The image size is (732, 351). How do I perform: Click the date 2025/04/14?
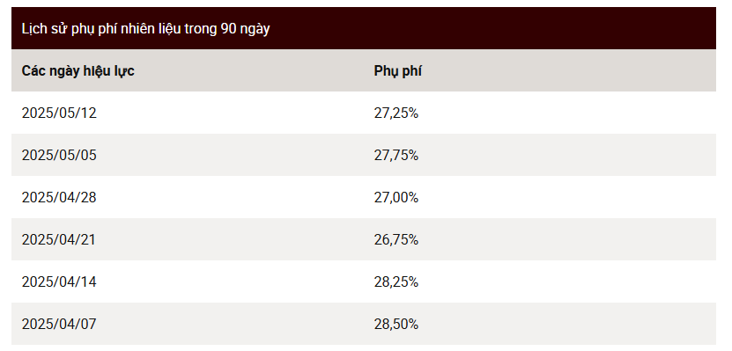pyautogui.click(x=59, y=282)
